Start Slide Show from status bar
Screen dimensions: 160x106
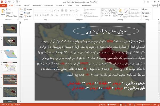[x=134, y=105]
